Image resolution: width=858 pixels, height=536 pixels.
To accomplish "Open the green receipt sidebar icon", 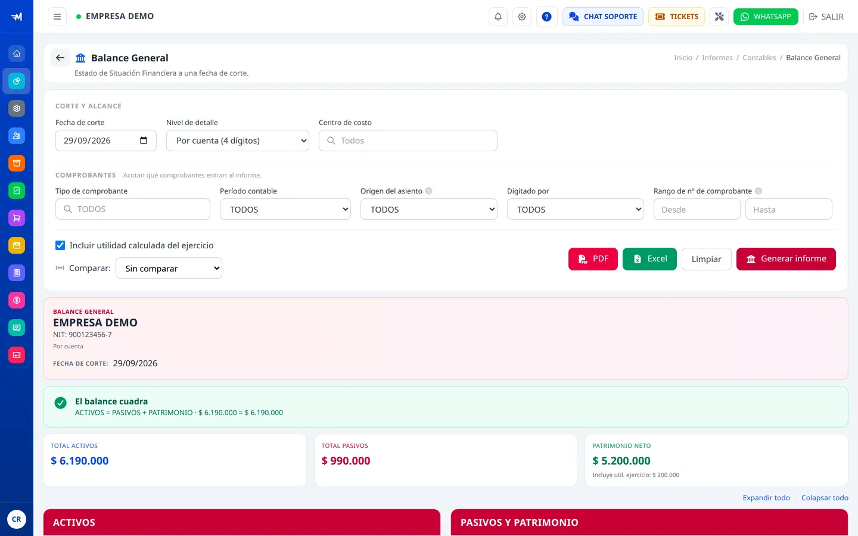I will [x=17, y=191].
